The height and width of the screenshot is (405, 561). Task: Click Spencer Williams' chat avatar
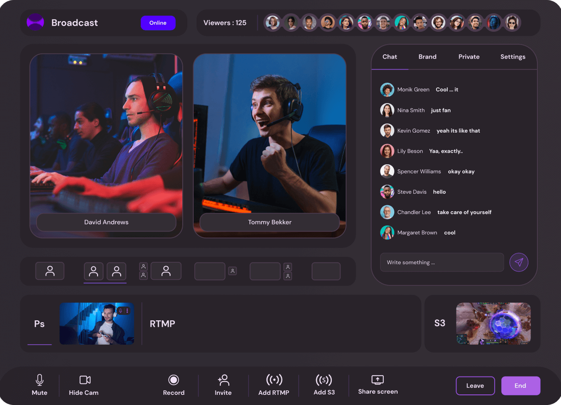pos(387,171)
